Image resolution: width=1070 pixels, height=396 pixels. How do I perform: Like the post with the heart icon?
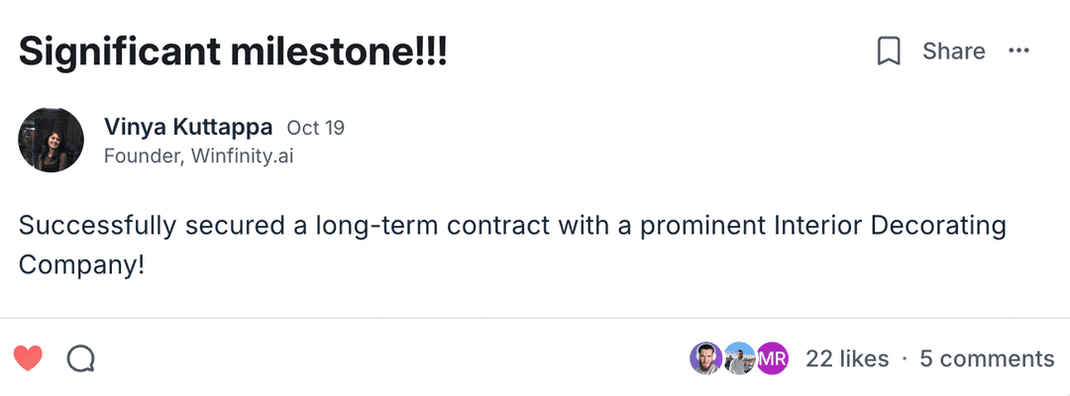click(28, 358)
